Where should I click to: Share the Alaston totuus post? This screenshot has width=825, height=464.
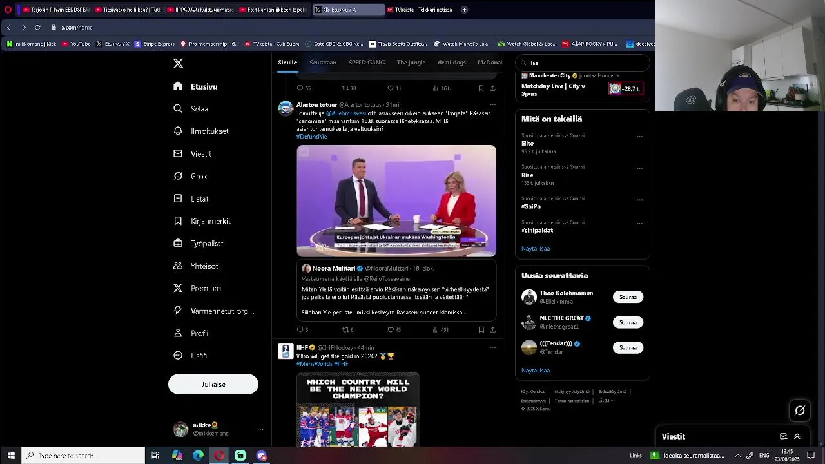[492, 329]
